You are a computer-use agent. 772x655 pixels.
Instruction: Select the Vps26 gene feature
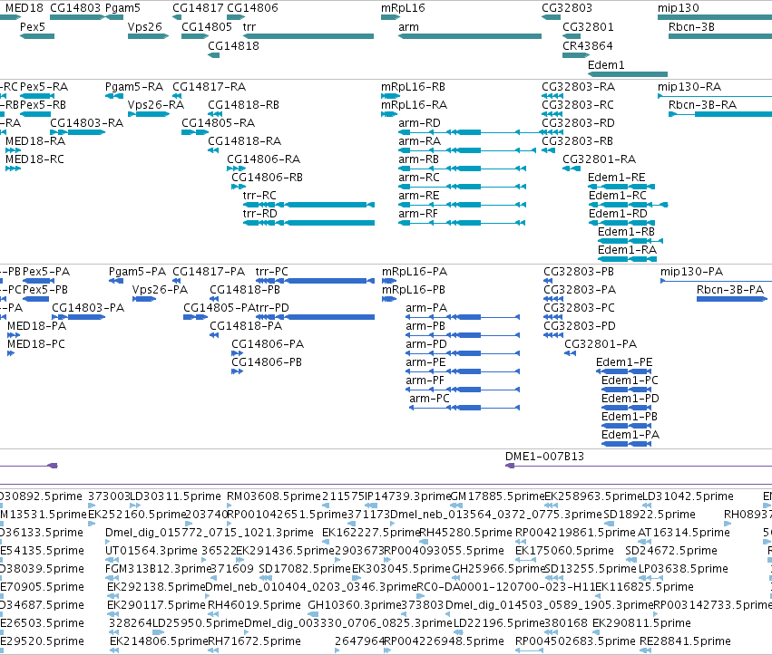(148, 36)
